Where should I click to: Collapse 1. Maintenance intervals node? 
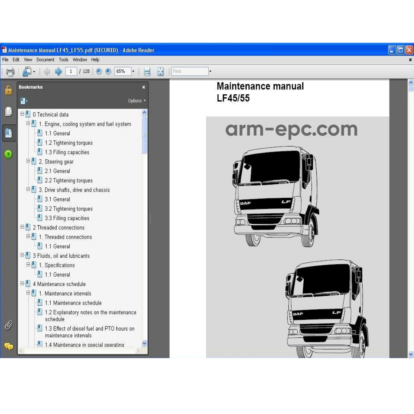(28, 292)
